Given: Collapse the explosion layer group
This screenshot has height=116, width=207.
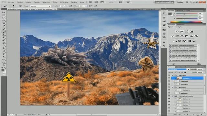Looking at the screenshot, I should (x=172, y=87).
